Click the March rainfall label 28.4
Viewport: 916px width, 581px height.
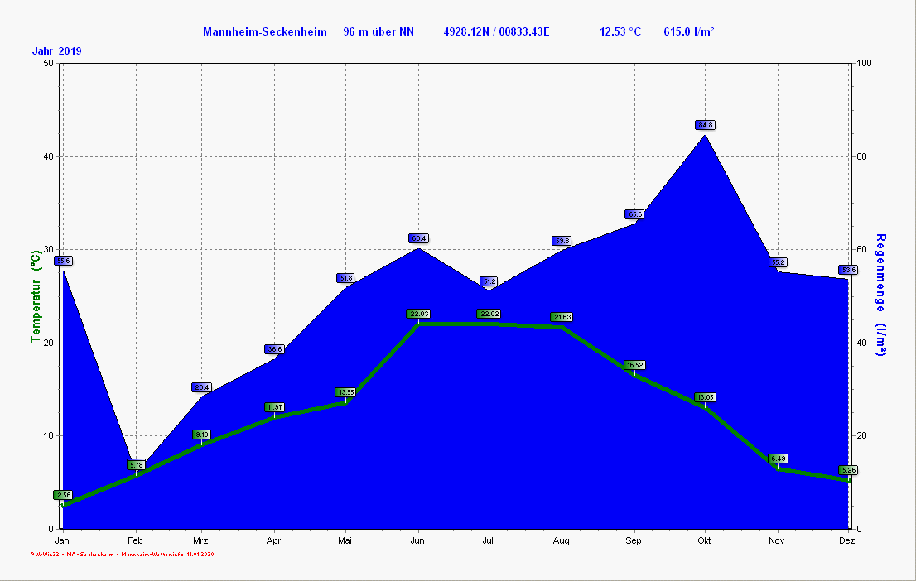[202, 387]
